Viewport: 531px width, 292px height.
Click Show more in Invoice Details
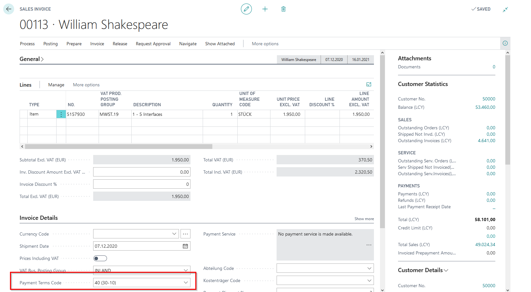364,219
